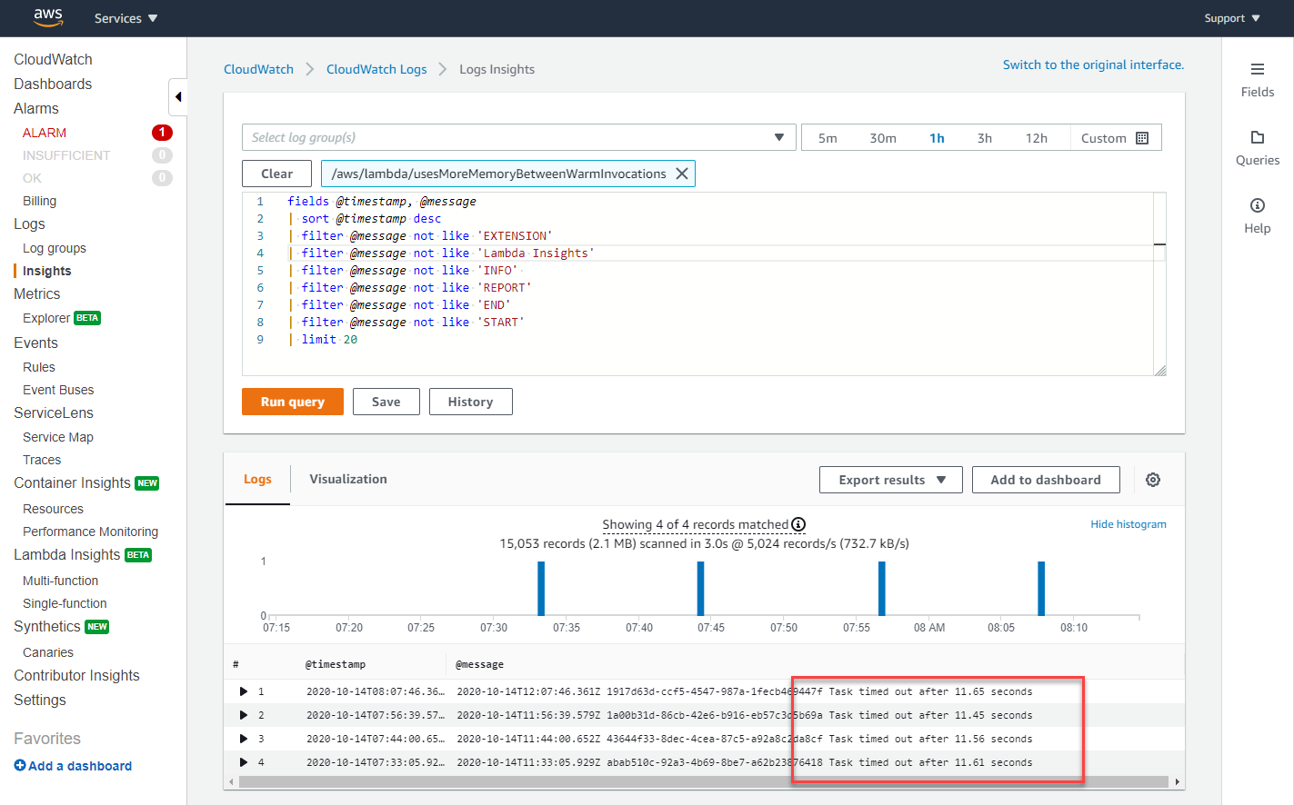
Task: Choose the Custom time range option
Action: coord(1114,138)
